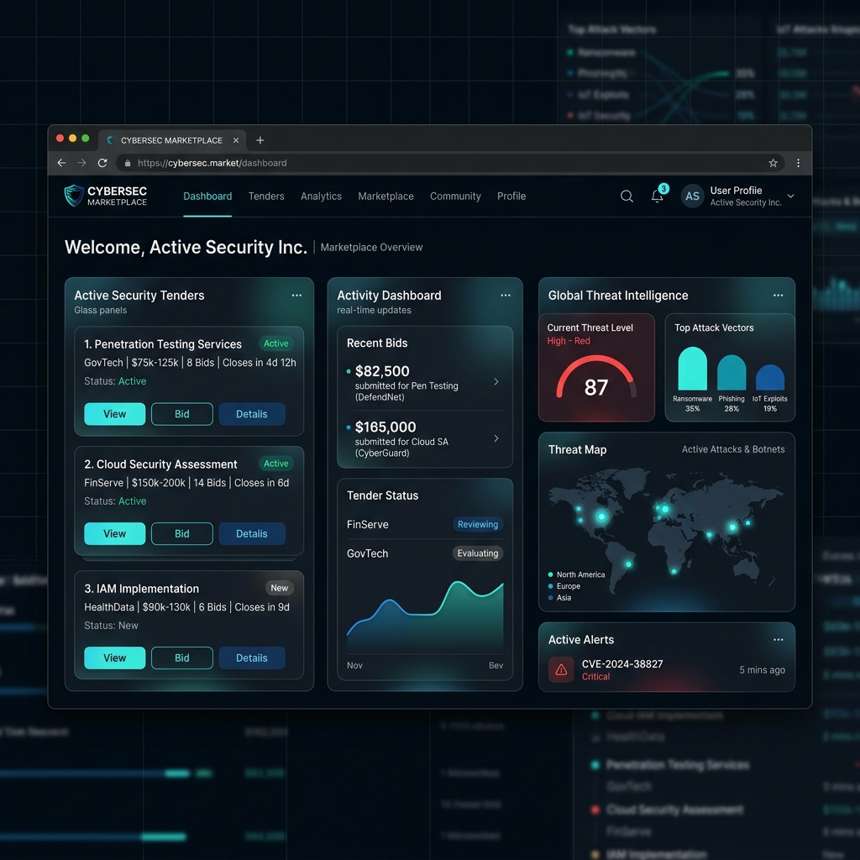Click "High - Red" threat level text
Screen dimensions: 860x860
569,341
